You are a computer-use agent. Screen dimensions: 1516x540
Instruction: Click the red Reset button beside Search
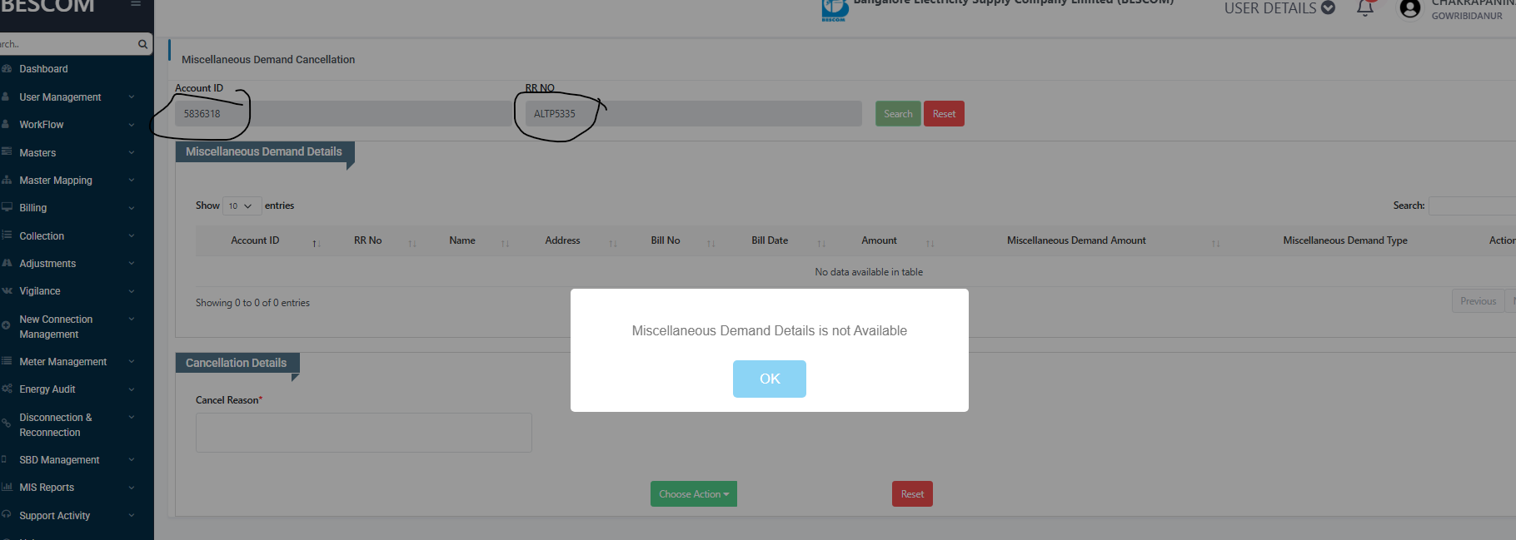[x=944, y=114]
